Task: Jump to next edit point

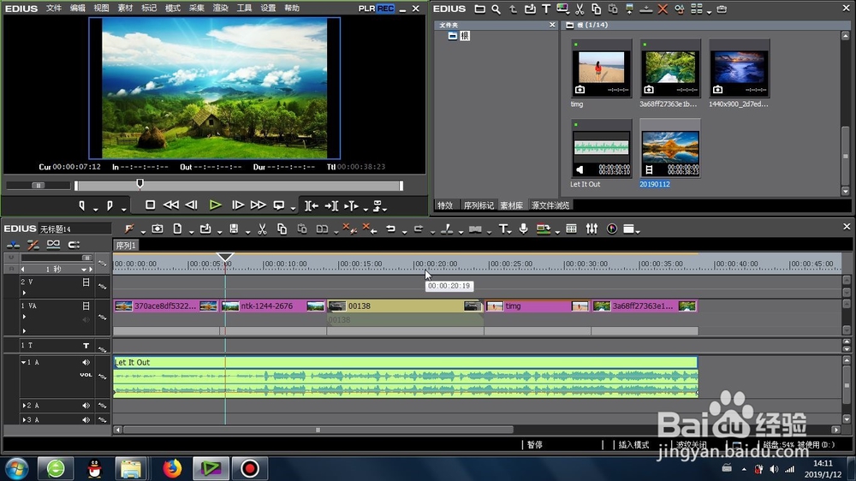Action: pyautogui.click(x=331, y=205)
